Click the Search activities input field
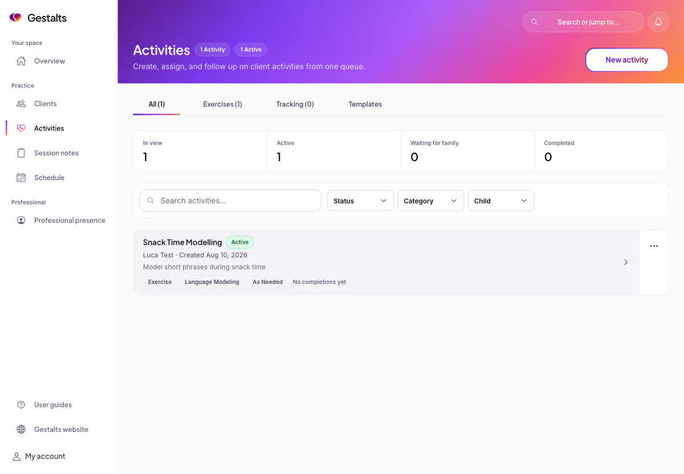The height and width of the screenshot is (474, 684). click(230, 200)
